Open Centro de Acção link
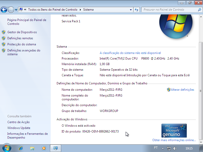 (19, 122)
